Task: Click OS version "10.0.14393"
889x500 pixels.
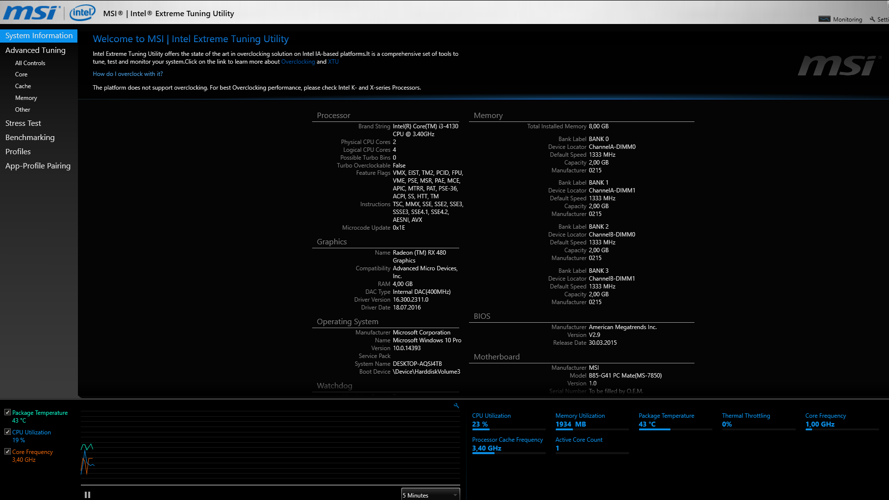Action: click(407, 348)
